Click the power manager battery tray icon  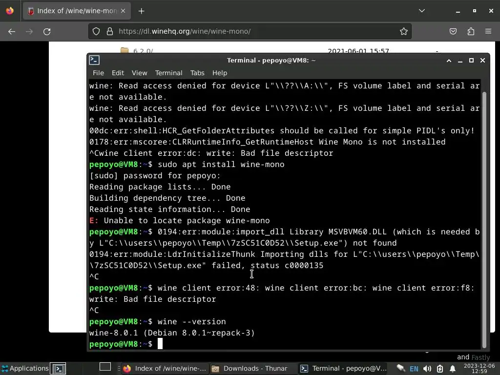point(440,369)
